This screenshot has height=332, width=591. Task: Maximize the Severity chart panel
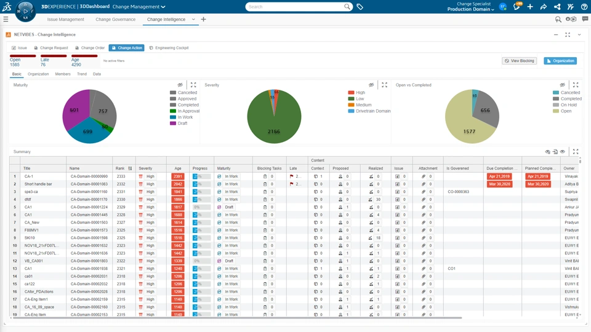pyautogui.click(x=384, y=85)
